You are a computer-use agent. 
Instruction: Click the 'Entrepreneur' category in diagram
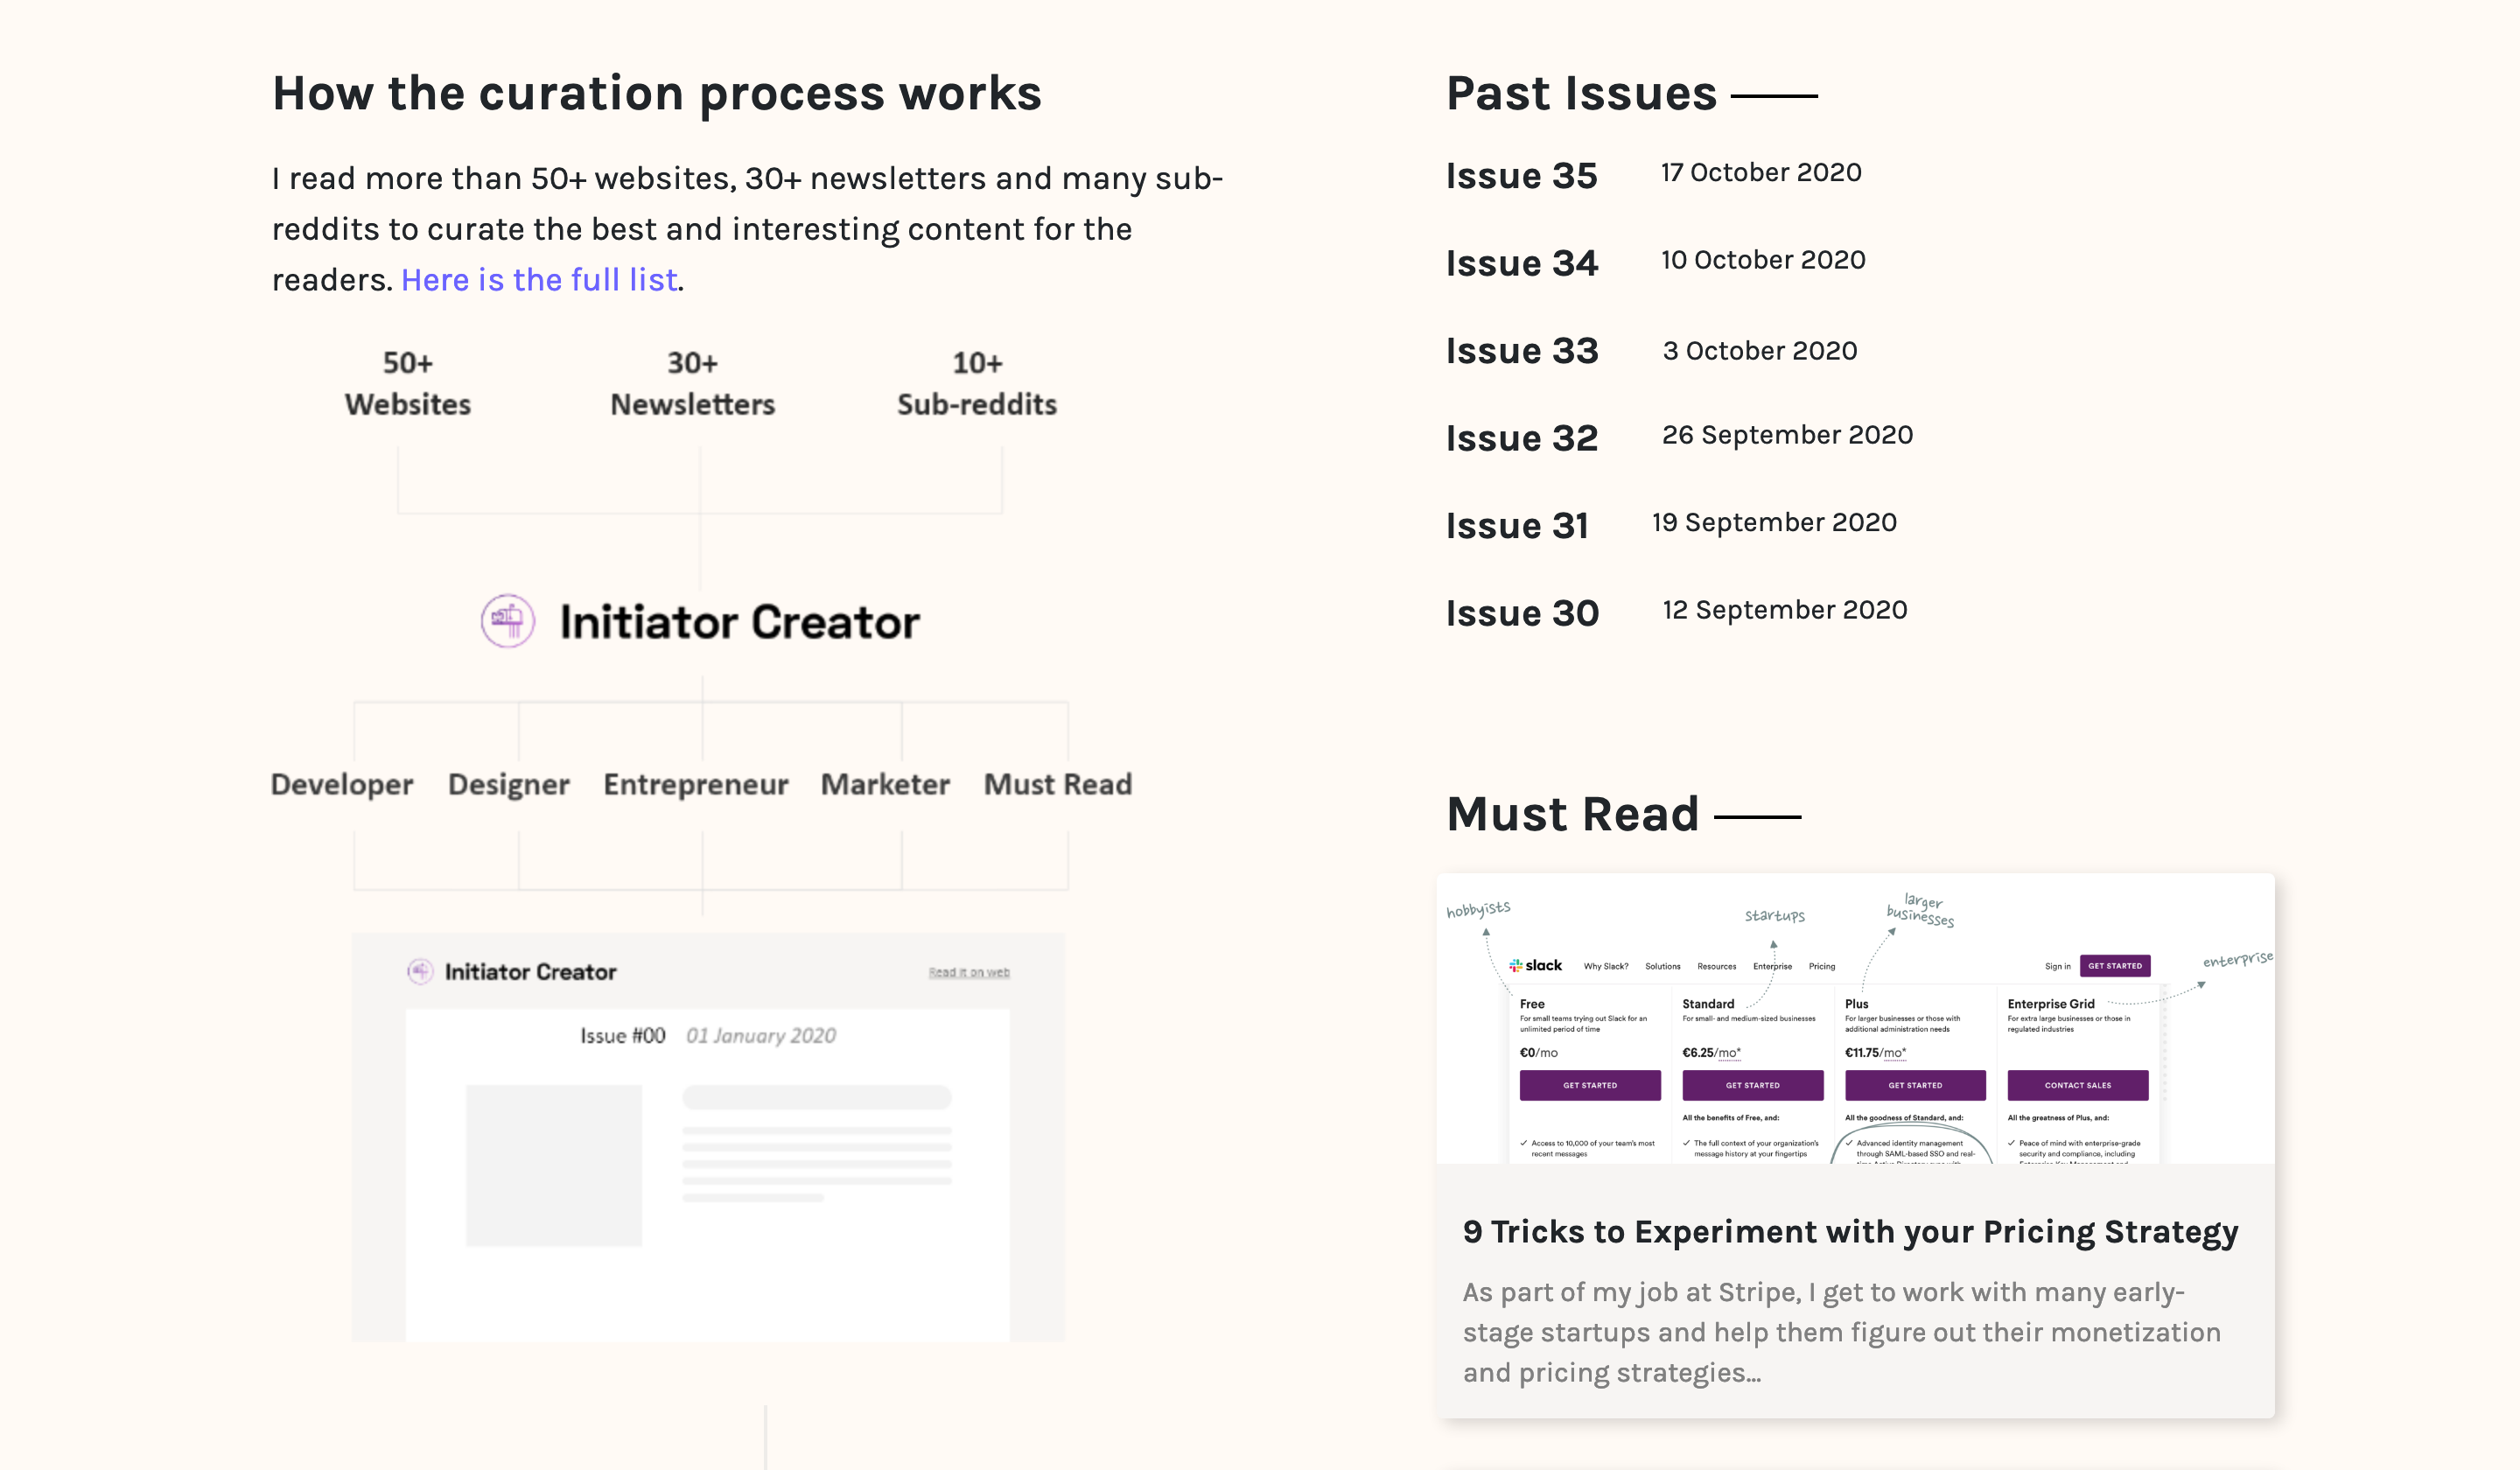point(696,785)
